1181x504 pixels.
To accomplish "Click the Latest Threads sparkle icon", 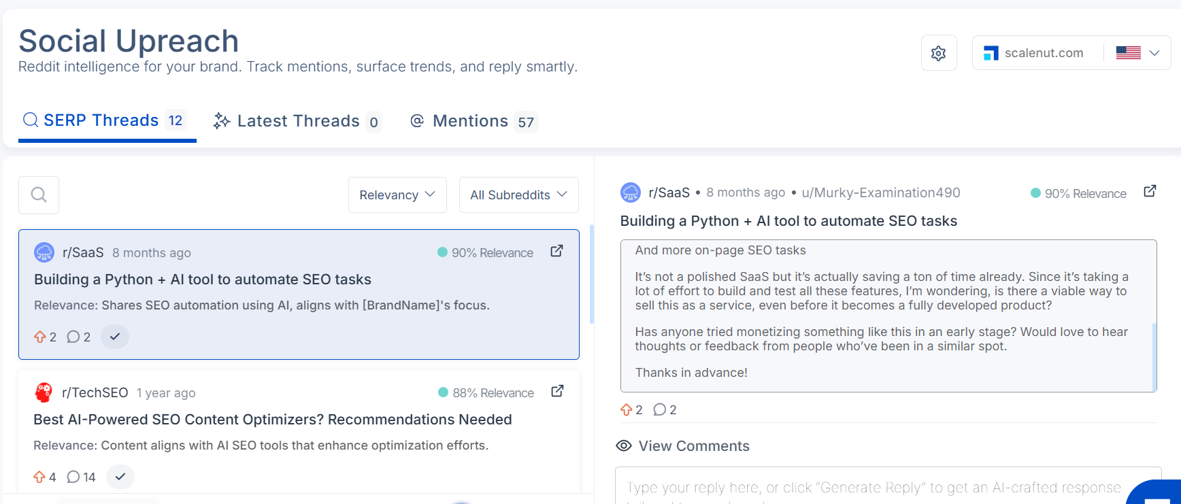I will (x=221, y=121).
